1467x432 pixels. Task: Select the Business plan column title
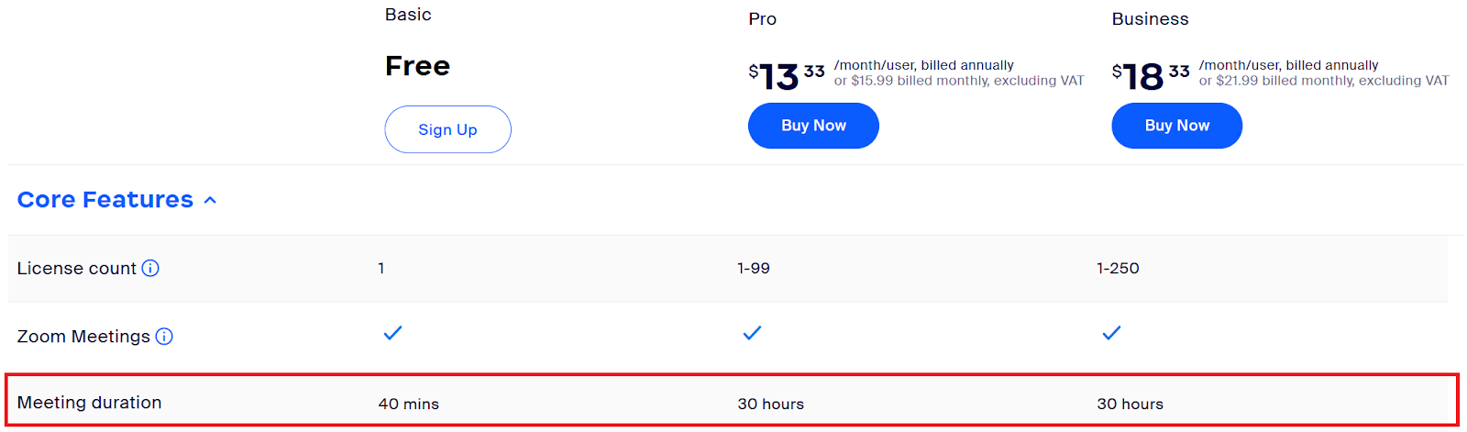[1150, 19]
